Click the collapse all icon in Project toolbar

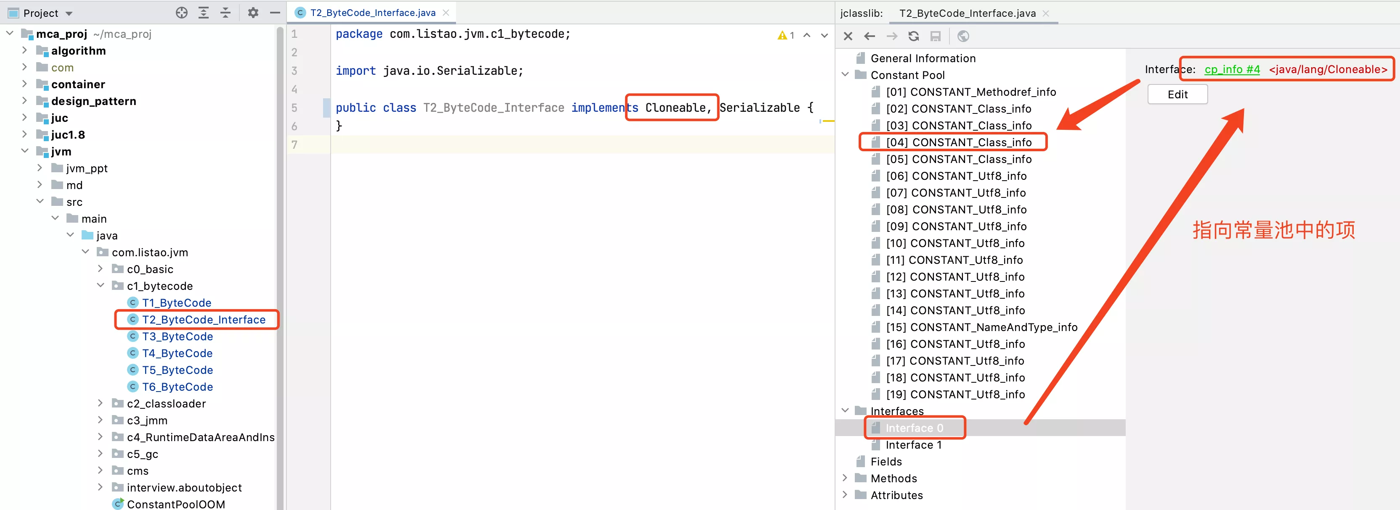click(x=225, y=13)
